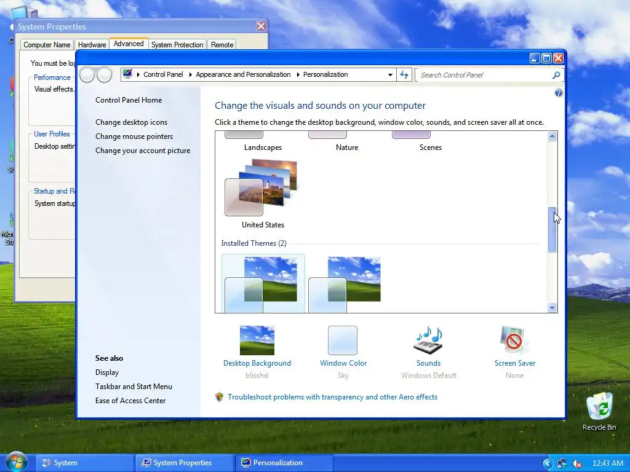This screenshot has height=472, width=630.
Task: Click the search magnifier icon
Action: [556, 75]
